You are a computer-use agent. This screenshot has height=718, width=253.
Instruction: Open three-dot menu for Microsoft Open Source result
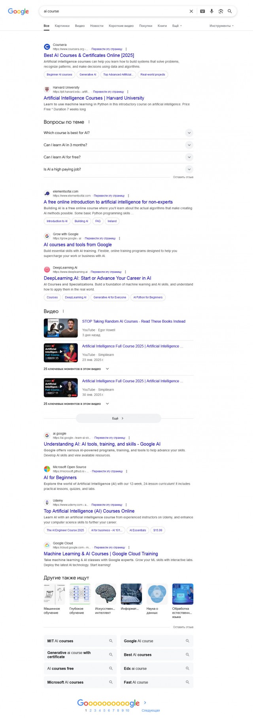(x=126, y=471)
